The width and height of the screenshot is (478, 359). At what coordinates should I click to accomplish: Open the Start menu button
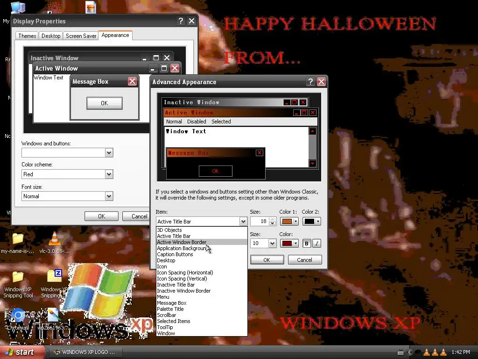pos(22,352)
